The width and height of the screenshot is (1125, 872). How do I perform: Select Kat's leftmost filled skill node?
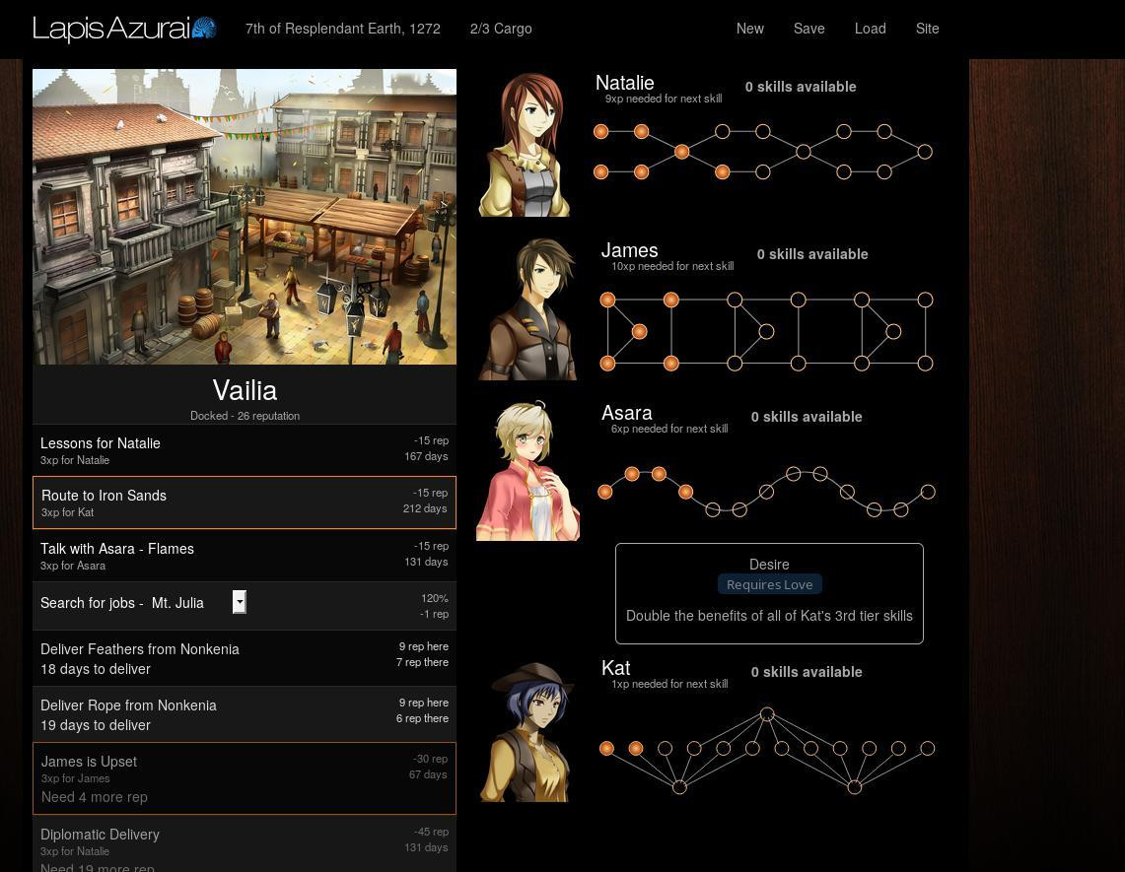[607, 749]
